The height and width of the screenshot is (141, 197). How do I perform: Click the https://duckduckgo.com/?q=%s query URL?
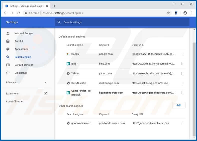(x=150, y=83)
